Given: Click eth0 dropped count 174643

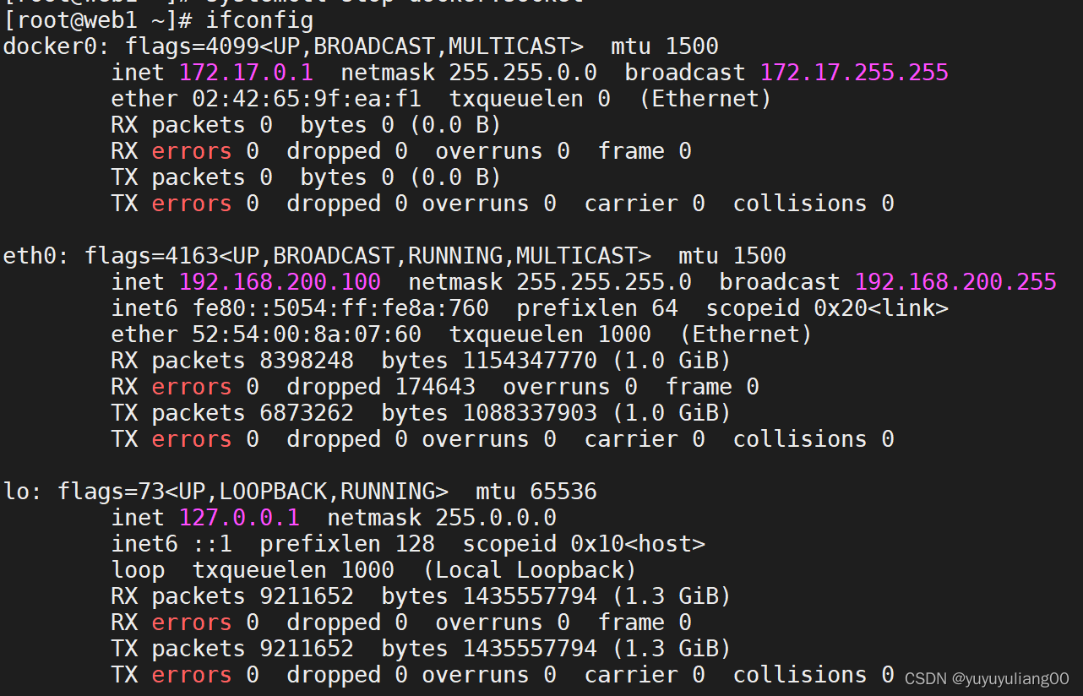Looking at the screenshot, I should pos(435,387).
